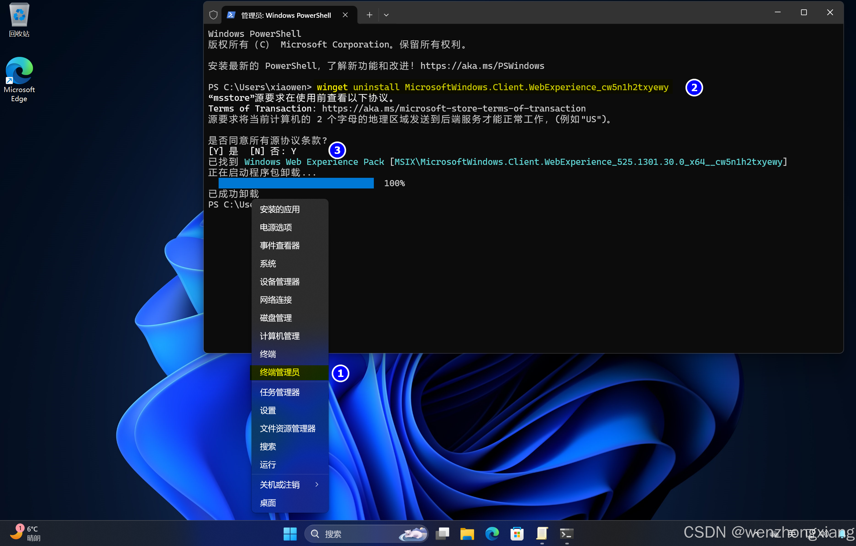The image size is (856, 546).
Task: Open the new tab profile dropdown arrow
Action: click(x=386, y=15)
